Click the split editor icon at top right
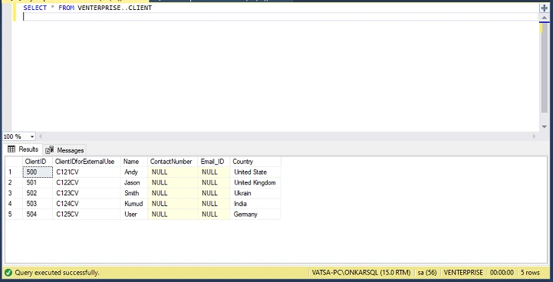Viewport: 553px width, 282px height. tap(544, 8)
